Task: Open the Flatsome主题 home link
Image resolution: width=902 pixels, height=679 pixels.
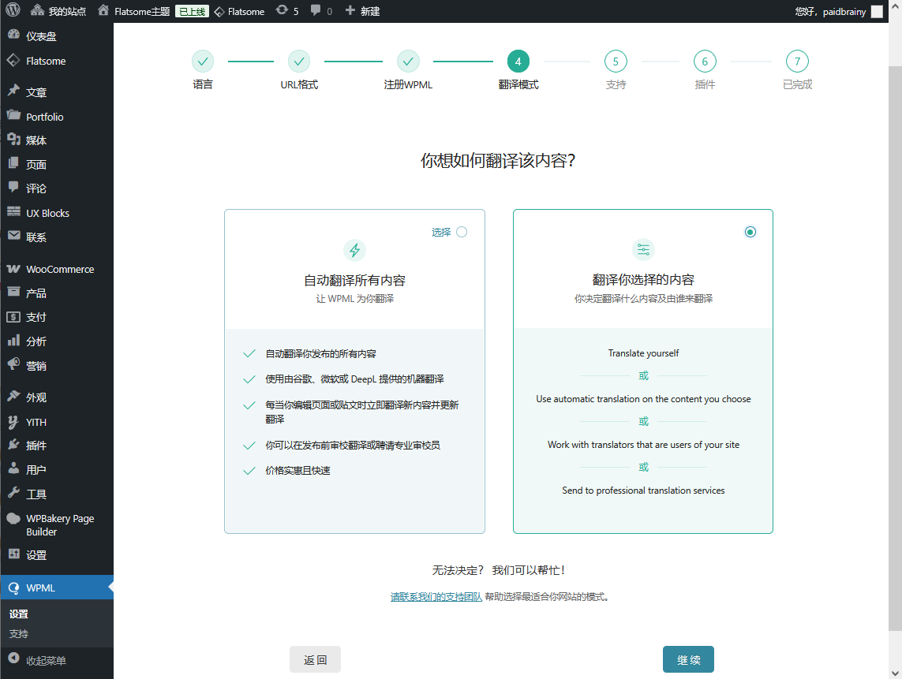Action: tap(133, 11)
